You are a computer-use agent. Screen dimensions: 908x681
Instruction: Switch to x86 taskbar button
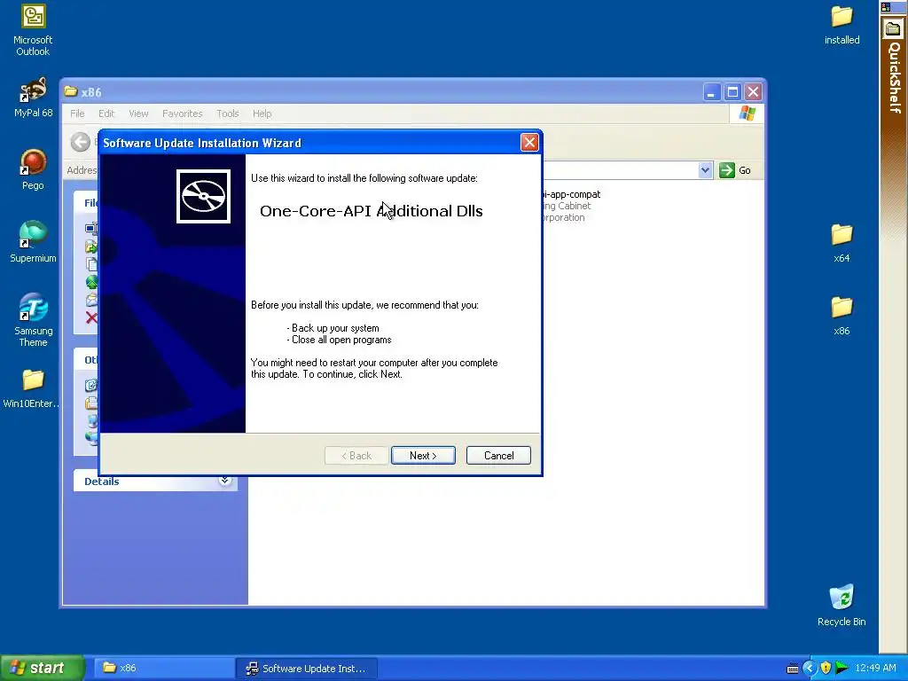[162, 668]
